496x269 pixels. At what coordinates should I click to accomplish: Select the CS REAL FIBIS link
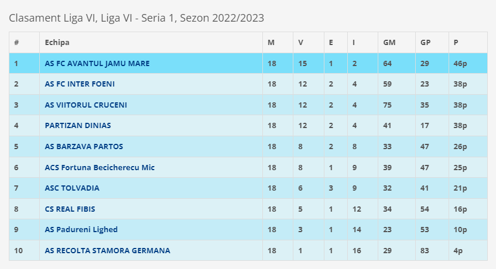70,209
